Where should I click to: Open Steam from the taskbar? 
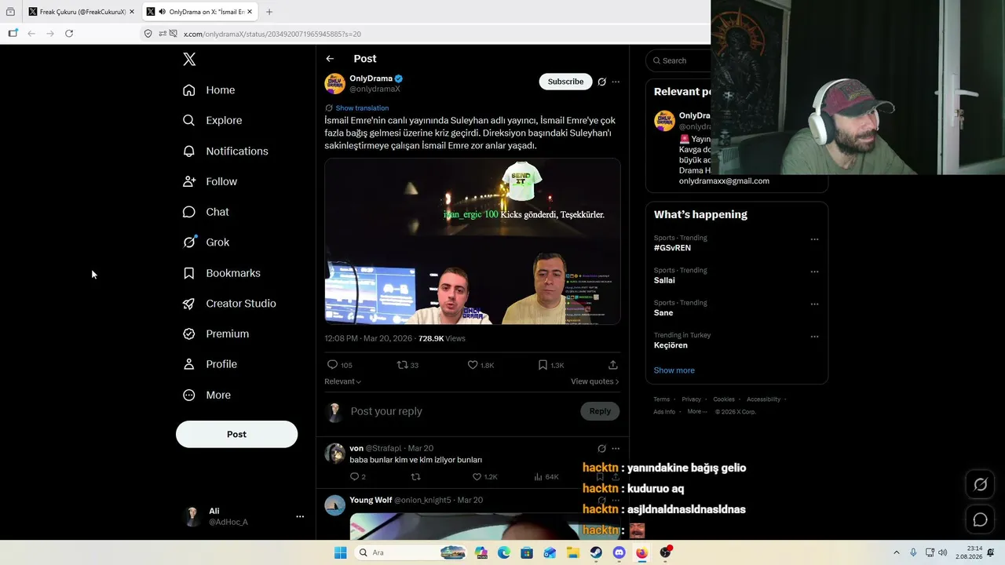point(595,552)
